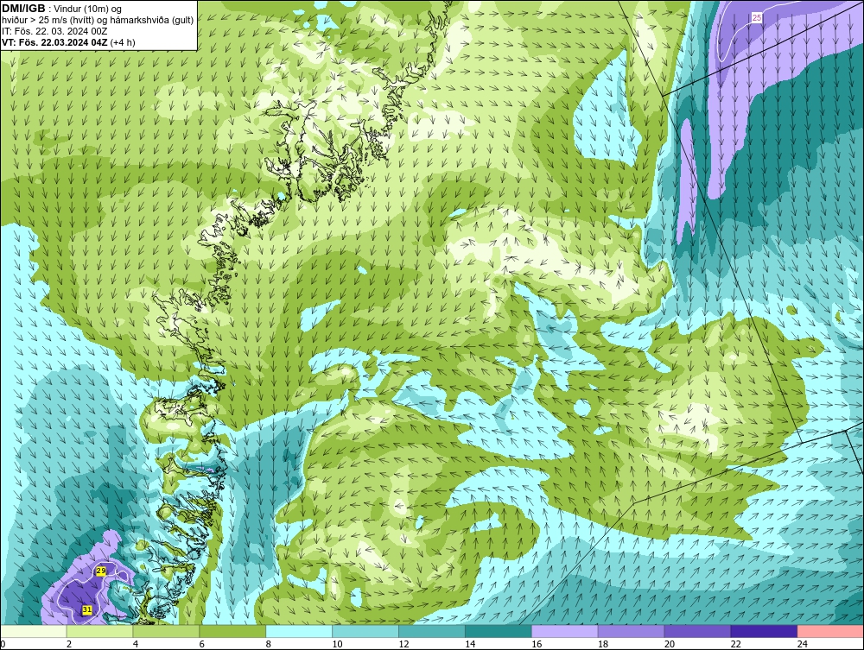The height and width of the screenshot is (650, 864).
Task: Click the pale yellow 0–2 m/s legend swatch
Action: (34, 631)
